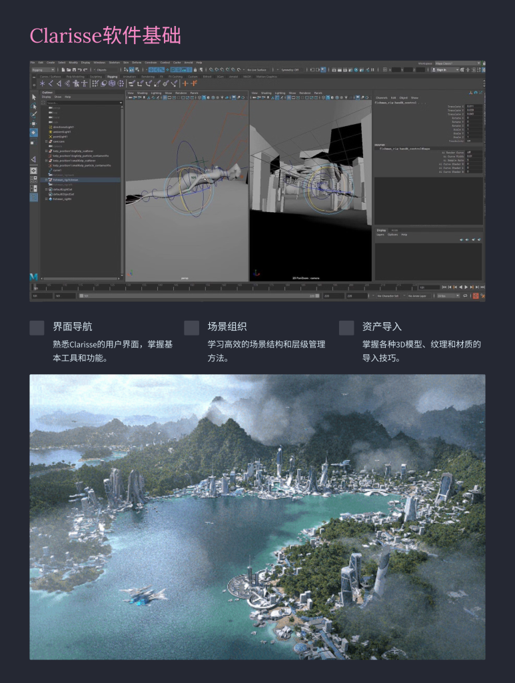
Task: Choose the Paint selection tool in toolbox
Action: click(34, 115)
